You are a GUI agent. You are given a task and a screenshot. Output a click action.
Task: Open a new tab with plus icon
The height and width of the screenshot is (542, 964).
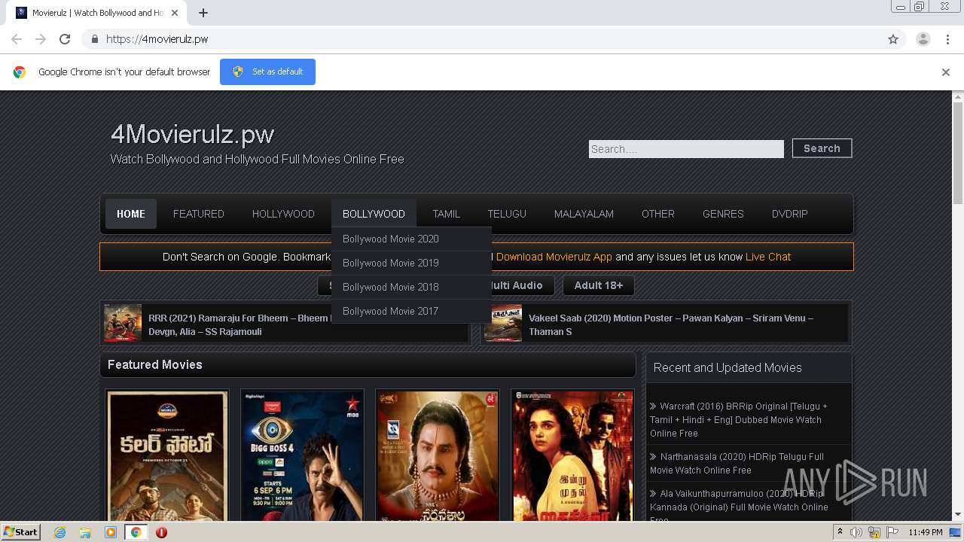203,13
